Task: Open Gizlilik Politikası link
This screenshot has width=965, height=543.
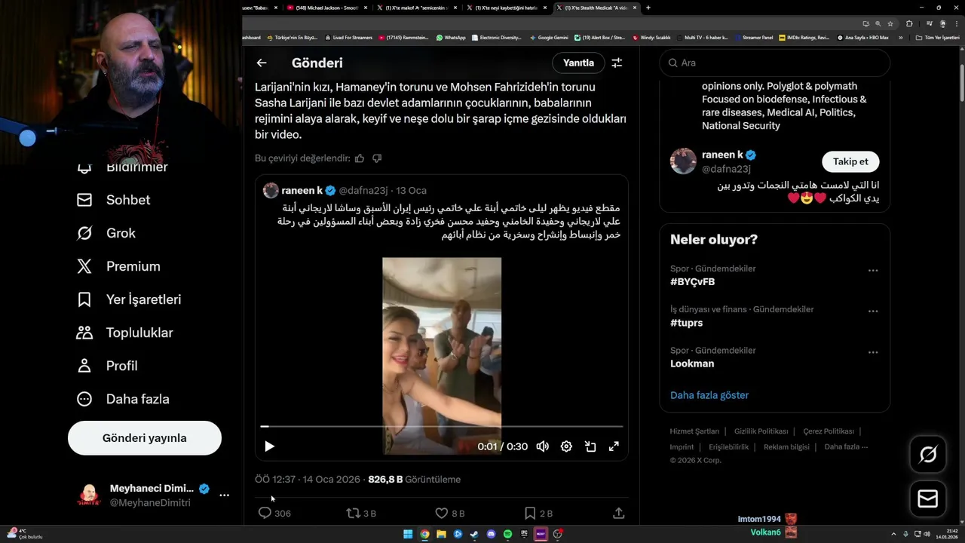Action: tap(761, 431)
